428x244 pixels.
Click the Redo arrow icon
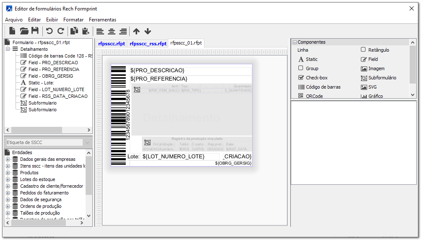click(61, 31)
